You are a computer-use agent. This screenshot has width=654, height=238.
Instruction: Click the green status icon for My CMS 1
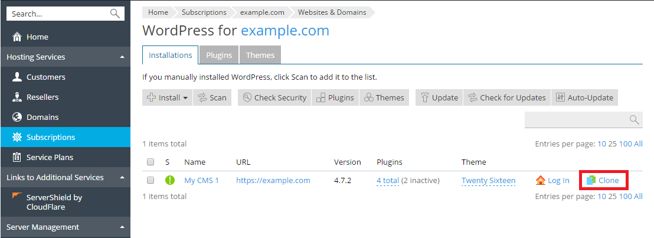point(170,180)
